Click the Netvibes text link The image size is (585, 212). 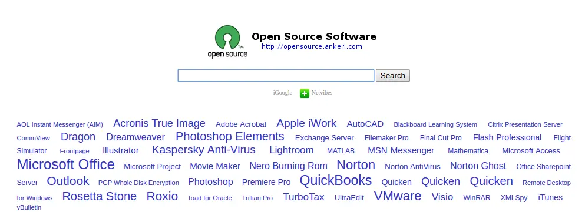pyautogui.click(x=322, y=93)
